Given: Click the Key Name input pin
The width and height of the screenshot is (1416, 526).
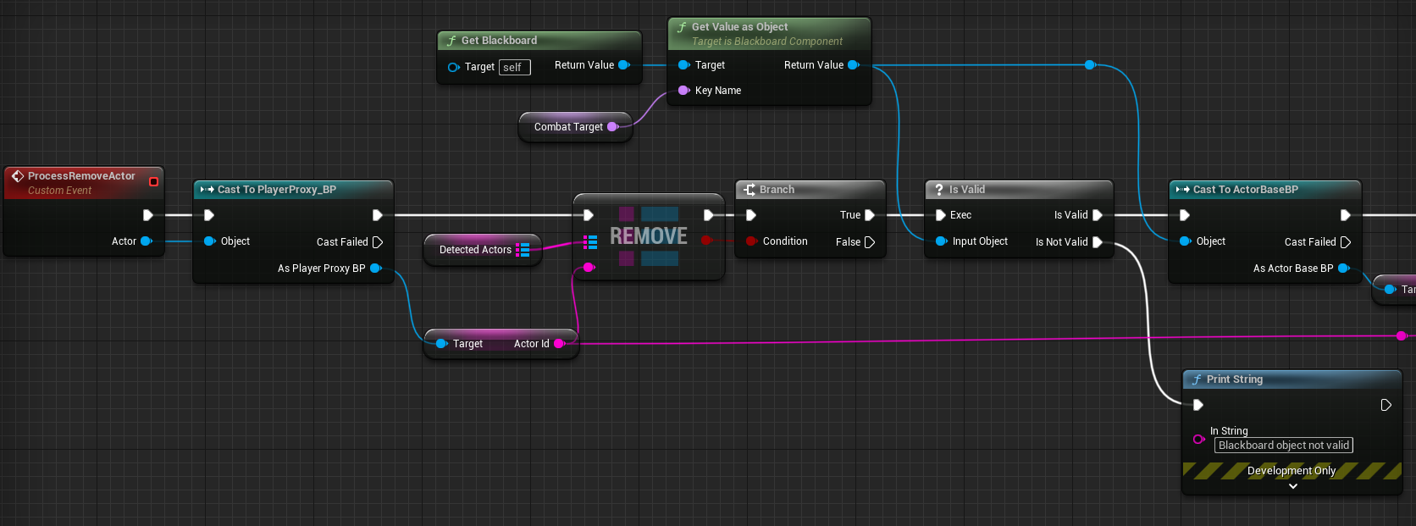Looking at the screenshot, I should click(x=683, y=91).
